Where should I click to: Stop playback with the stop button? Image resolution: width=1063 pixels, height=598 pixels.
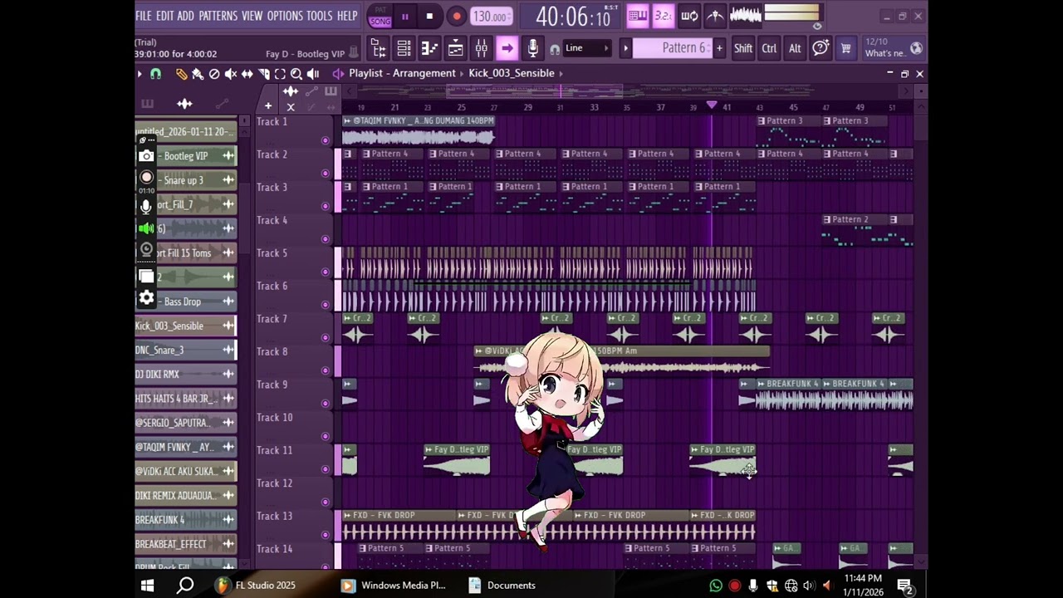[429, 16]
